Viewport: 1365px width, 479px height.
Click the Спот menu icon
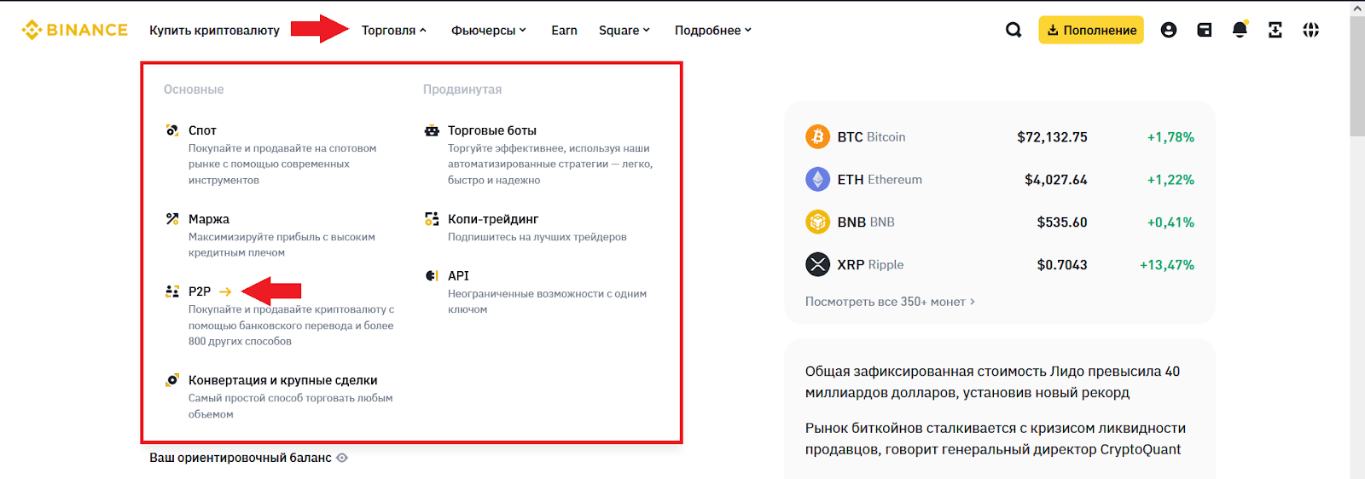172,130
